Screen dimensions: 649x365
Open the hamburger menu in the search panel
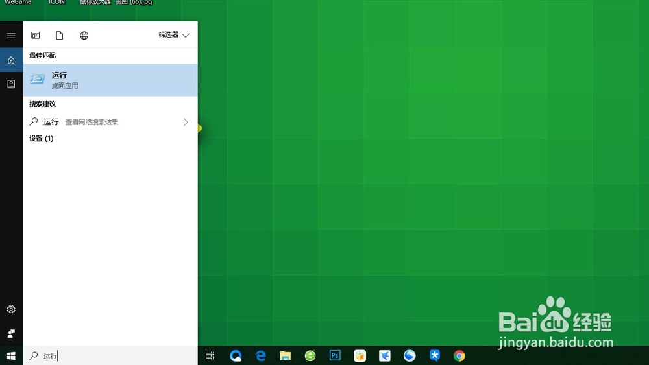[x=11, y=36]
